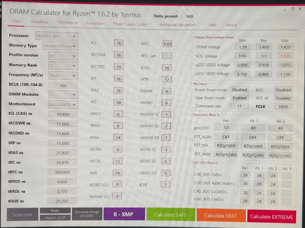The image size is (305, 228).
Task: Expand the Memory Type dropdown
Action: click(60, 46)
